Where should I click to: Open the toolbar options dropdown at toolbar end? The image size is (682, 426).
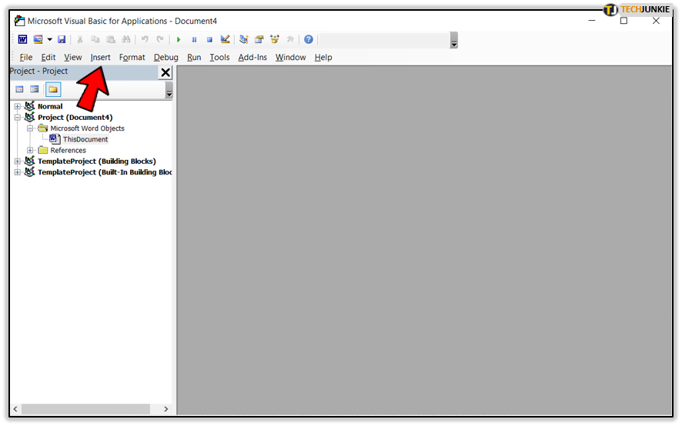pos(454,40)
